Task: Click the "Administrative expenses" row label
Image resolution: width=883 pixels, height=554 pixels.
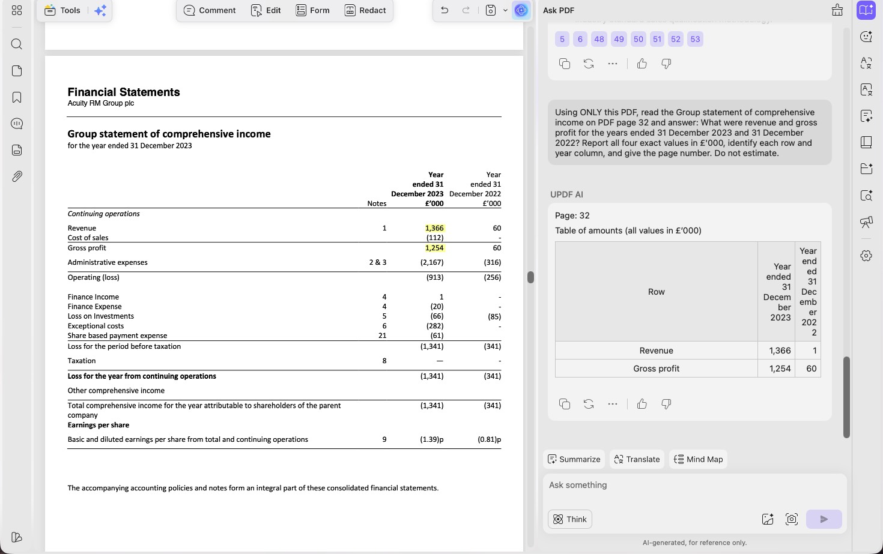Action: tap(108, 262)
